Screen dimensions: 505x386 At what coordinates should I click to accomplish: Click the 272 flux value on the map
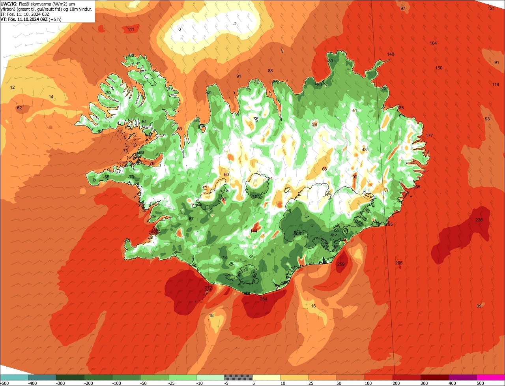tap(208, 288)
